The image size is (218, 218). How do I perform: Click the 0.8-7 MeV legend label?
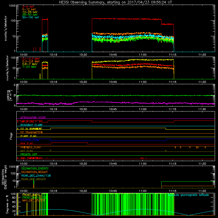(30, 64)
